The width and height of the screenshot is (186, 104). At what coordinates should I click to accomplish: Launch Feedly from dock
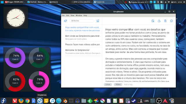point(90,101)
